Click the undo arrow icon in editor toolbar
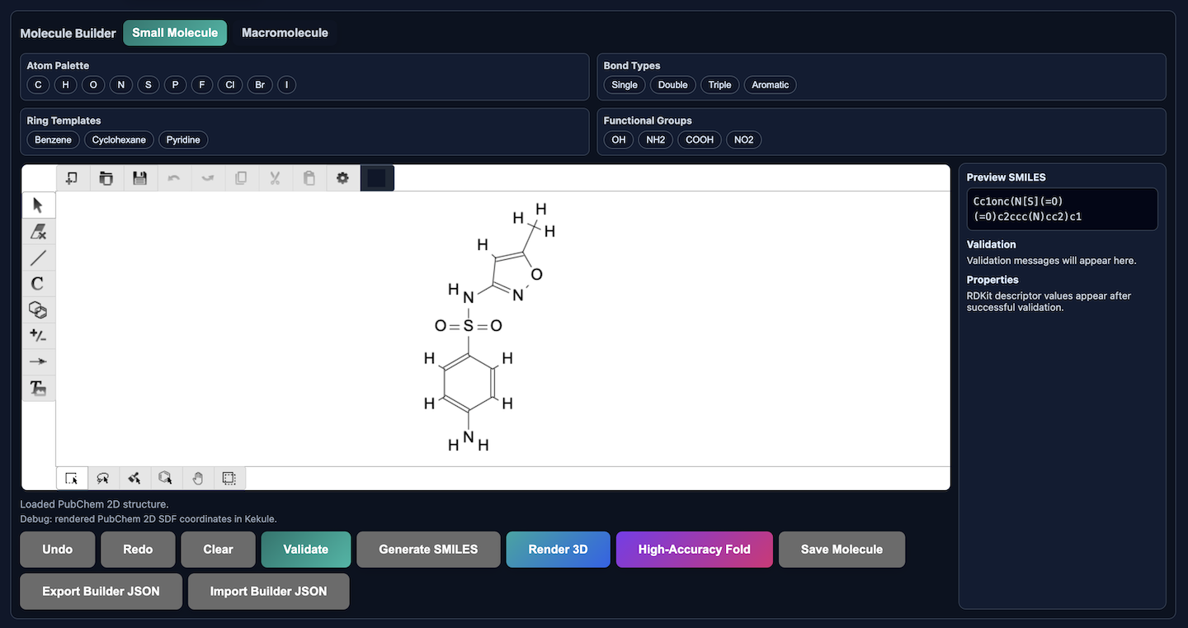 click(x=174, y=178)
